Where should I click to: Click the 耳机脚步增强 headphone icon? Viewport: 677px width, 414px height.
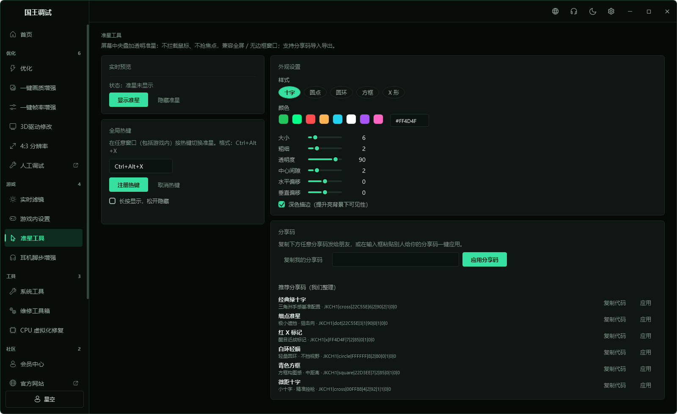[x=13, y=258]
